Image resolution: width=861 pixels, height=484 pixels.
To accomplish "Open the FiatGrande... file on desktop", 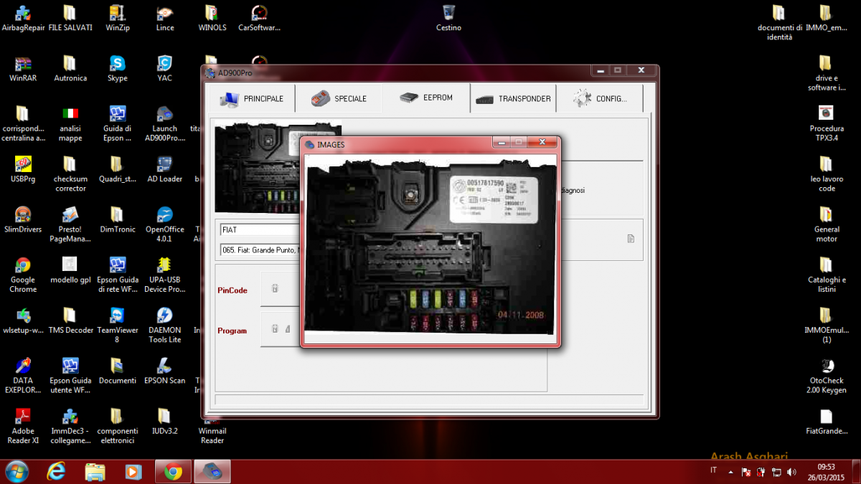I will pos(827,421).
